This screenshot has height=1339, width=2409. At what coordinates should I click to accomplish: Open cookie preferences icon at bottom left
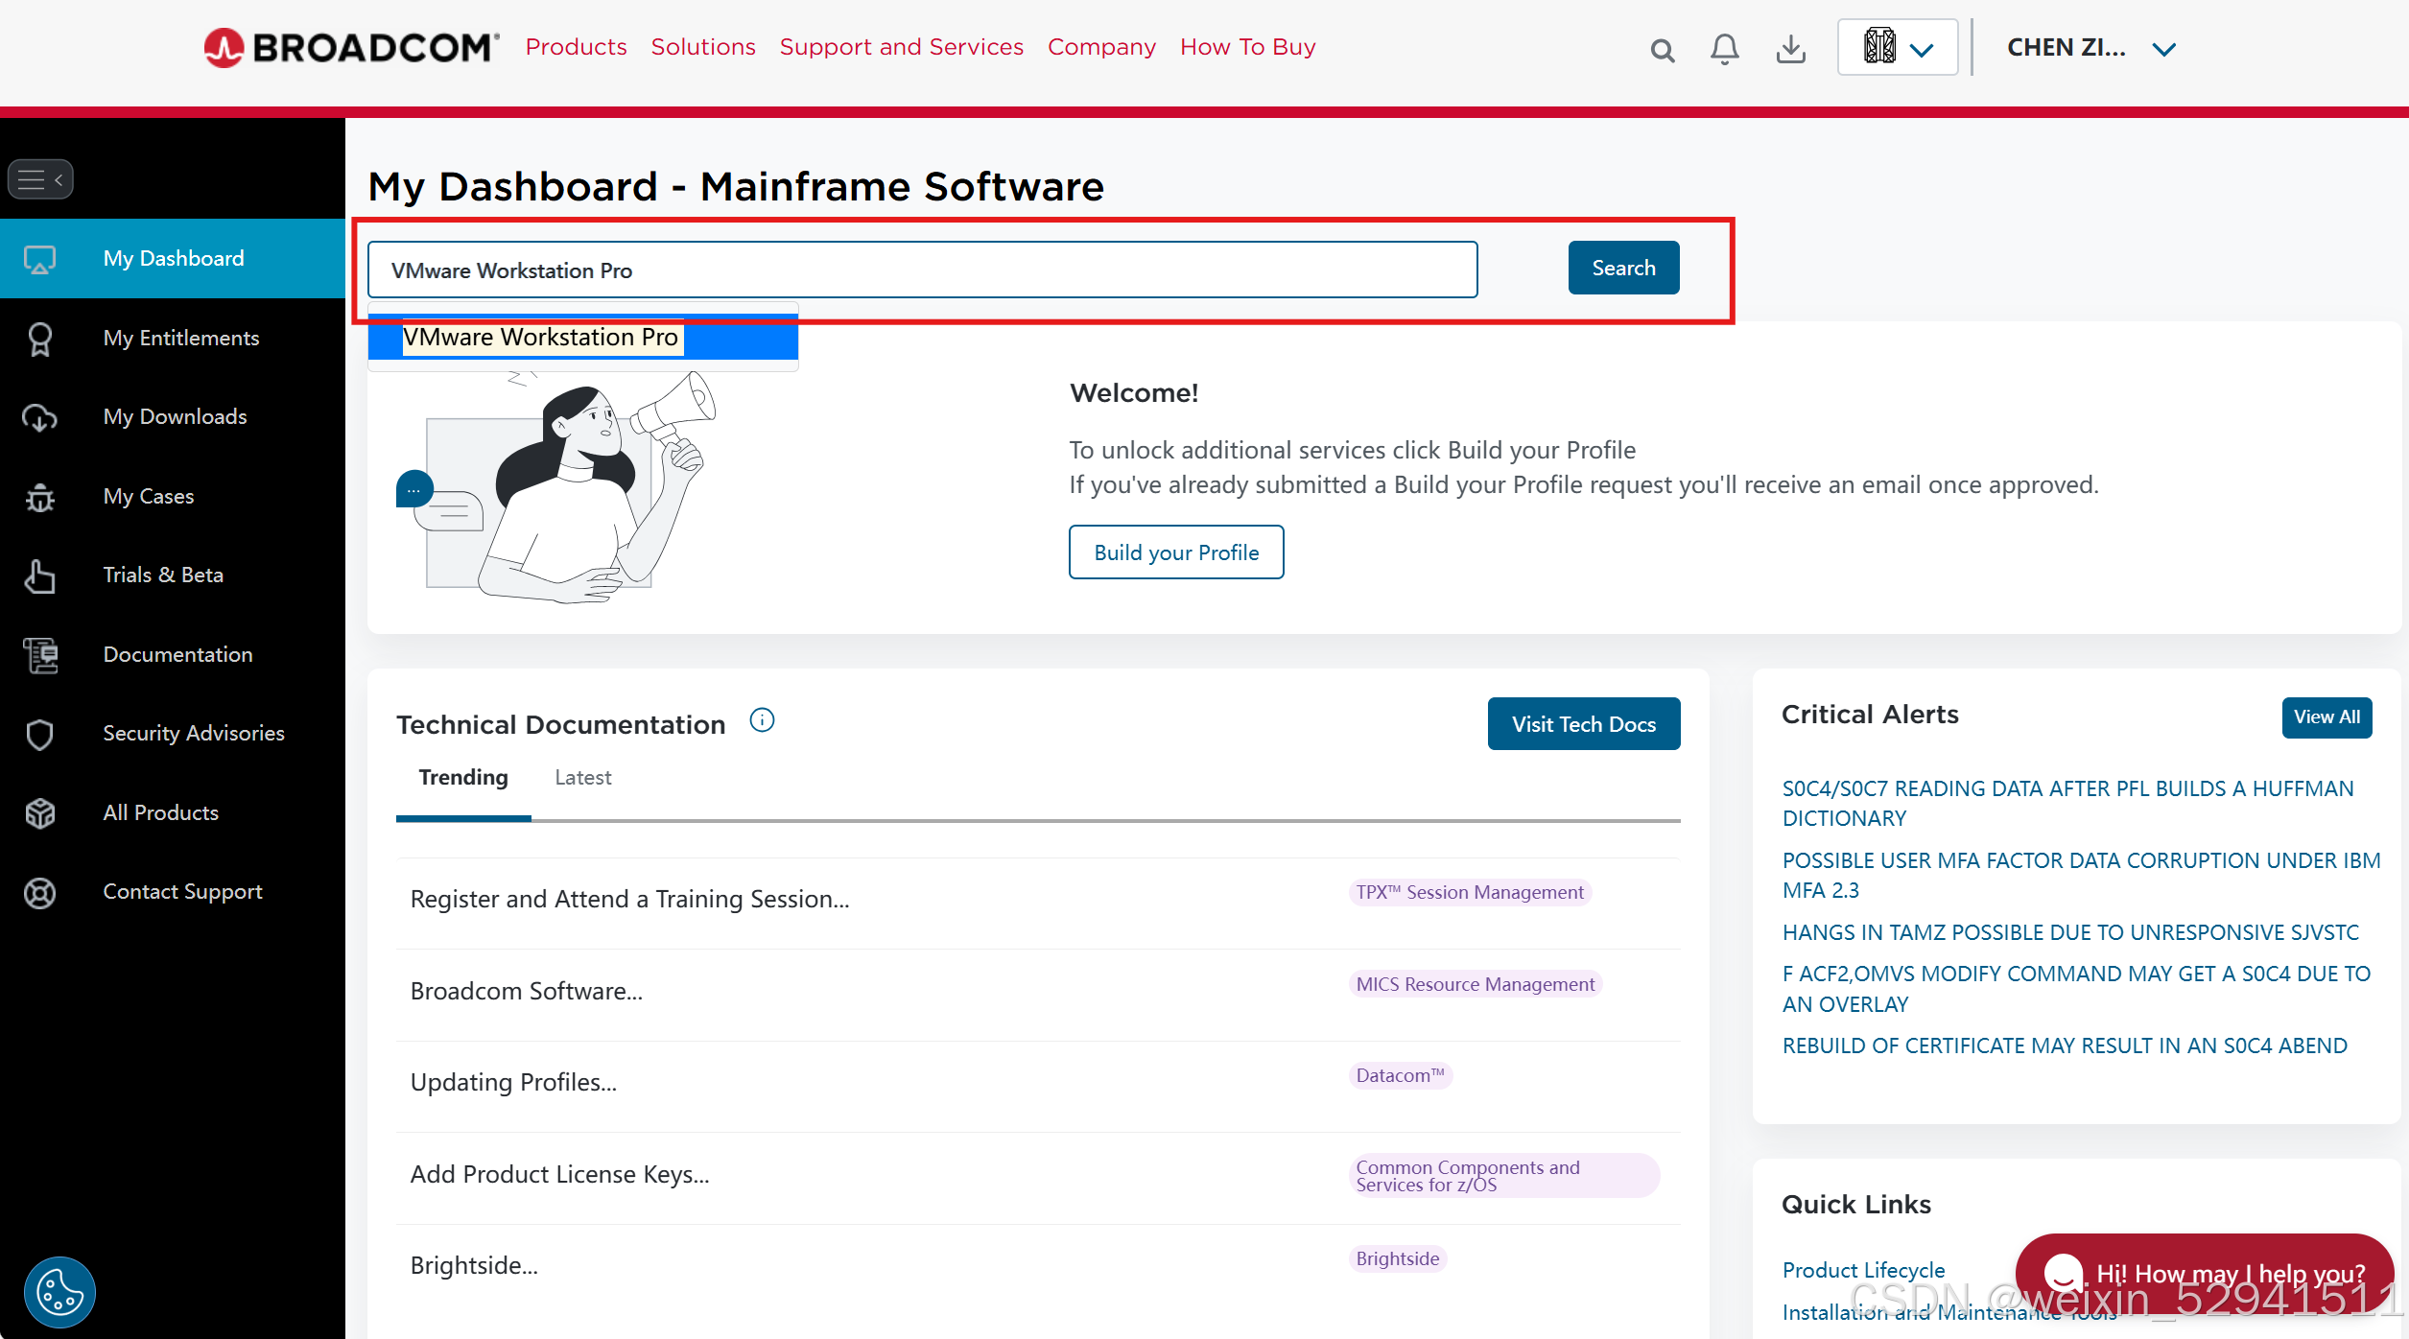tap(59, 1291)
